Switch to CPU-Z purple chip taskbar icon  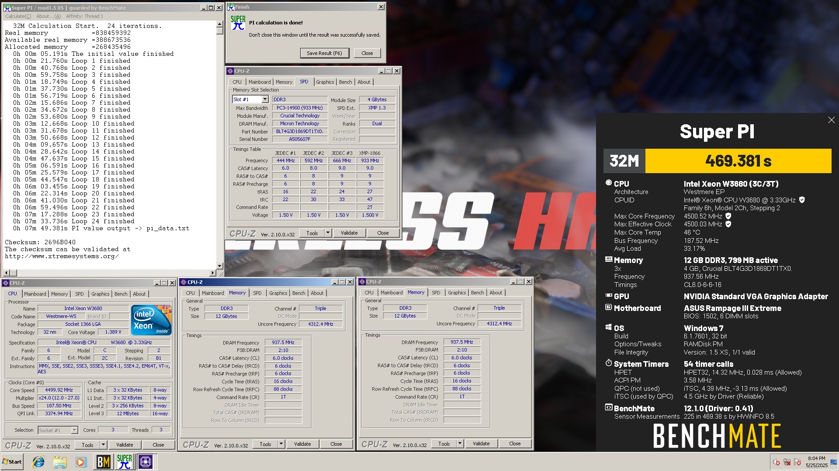pos(146,462)
